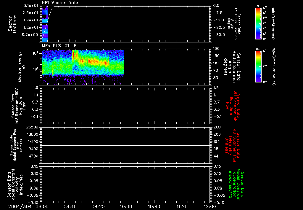The width and height of the screenshot is (303, 210).
Task: Click the DEF color scale bar
Action: pos(258,66)
